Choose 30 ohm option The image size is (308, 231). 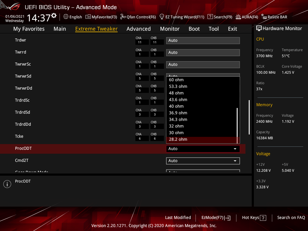pos(202,133)
